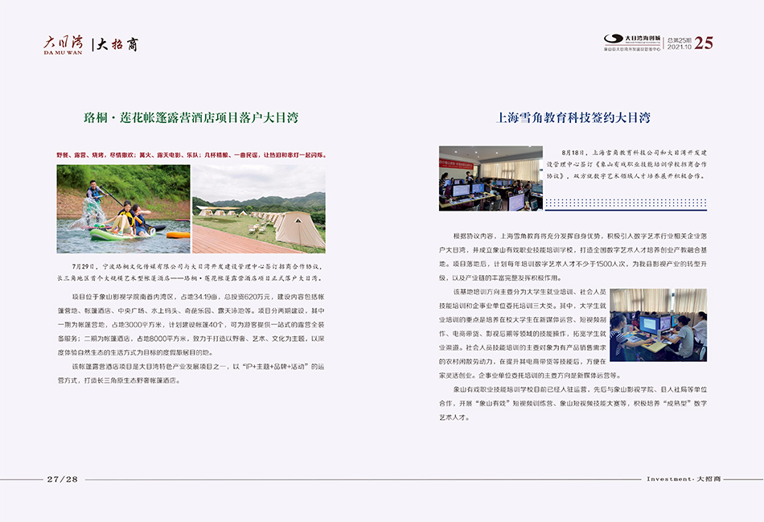This screenshot has height=522, width=764.
Task: Click the issue label 总第25期 2021.10
Action: coord(680,43)
